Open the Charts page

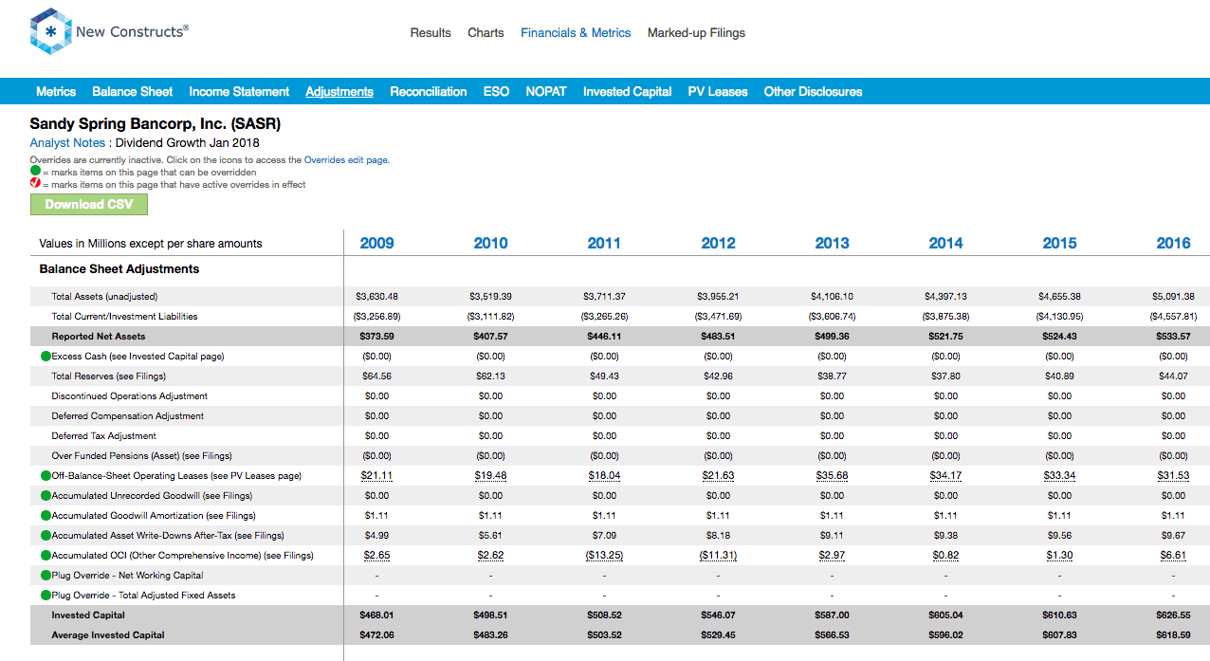pyautogui.click(x=486, y=32)
